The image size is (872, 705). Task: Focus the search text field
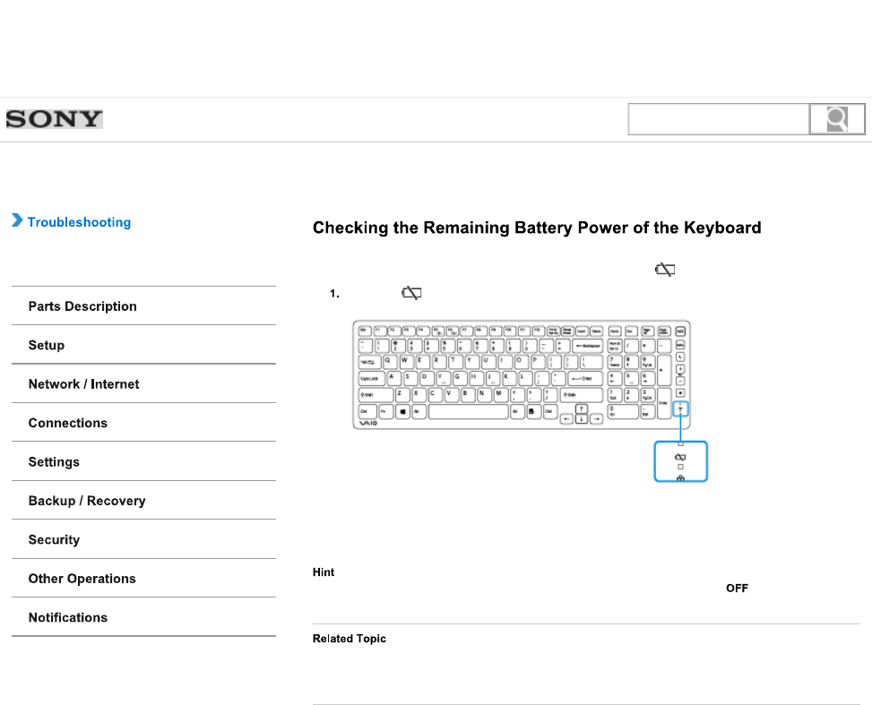coord(719,120)
